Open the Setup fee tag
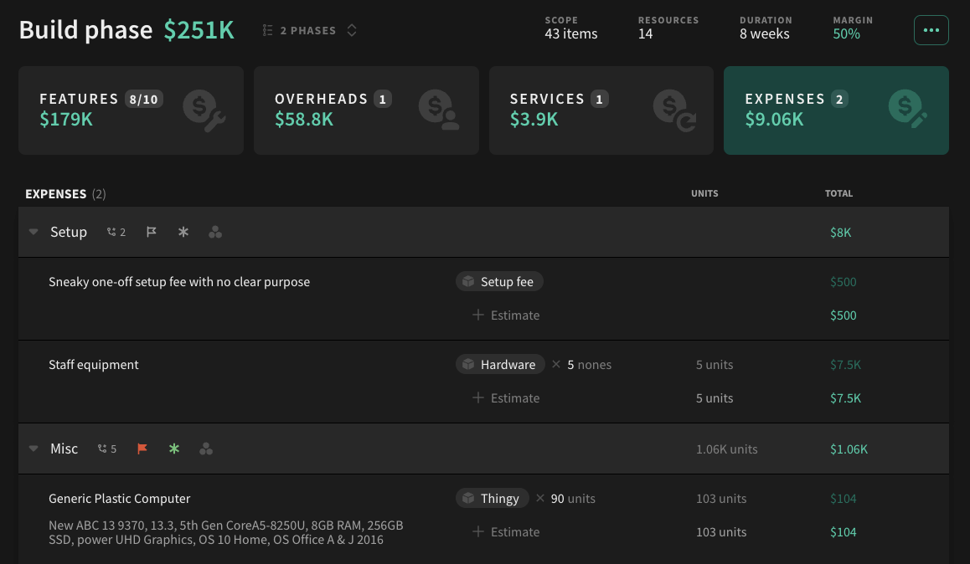Viewport: 970px width, 564px height. (x=499, y=282)
